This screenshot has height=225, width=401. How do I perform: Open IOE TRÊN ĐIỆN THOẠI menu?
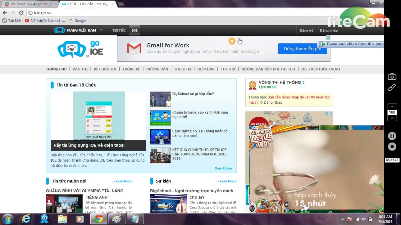pyautogui.click(x=320, y=69)
